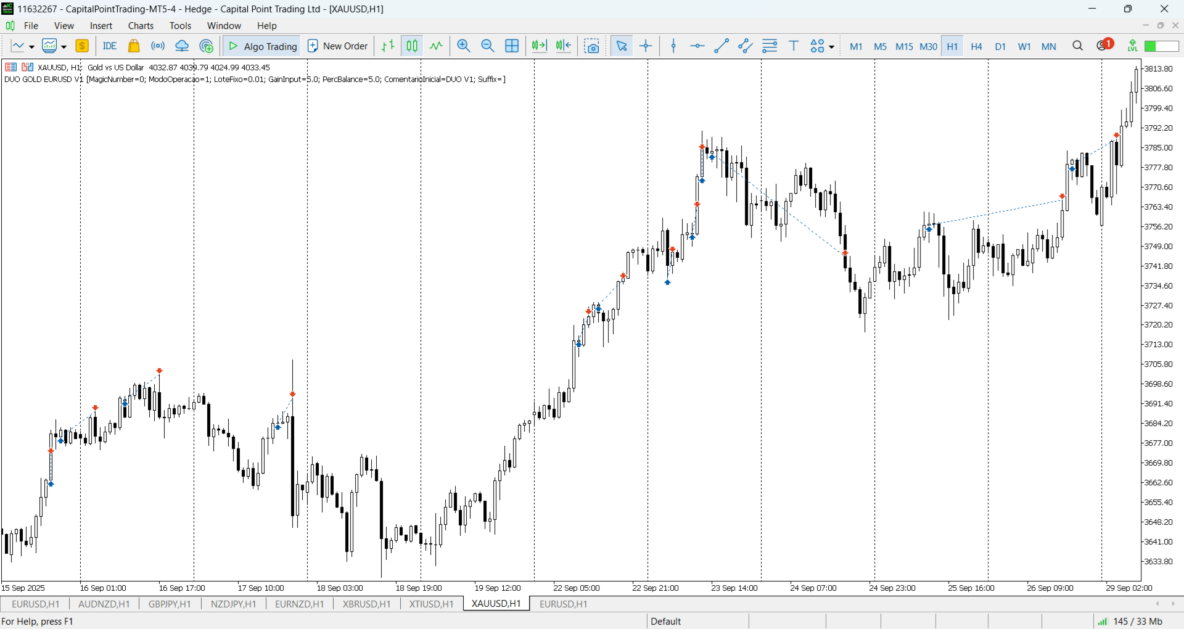Open the indicators list dropdown
The width and height of the screenshot is (1184, 629).
tap(54, 46)
